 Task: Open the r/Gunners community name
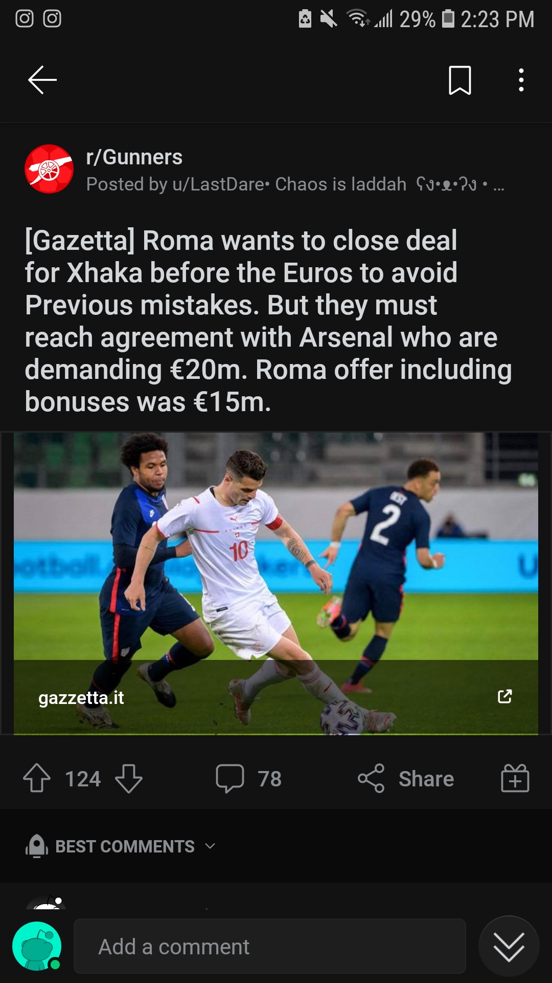pyautogui.click(x=134, y=157)
